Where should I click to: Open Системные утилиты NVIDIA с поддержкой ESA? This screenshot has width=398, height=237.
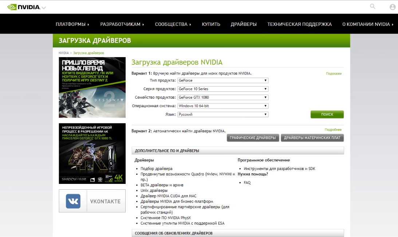(182, 224)
